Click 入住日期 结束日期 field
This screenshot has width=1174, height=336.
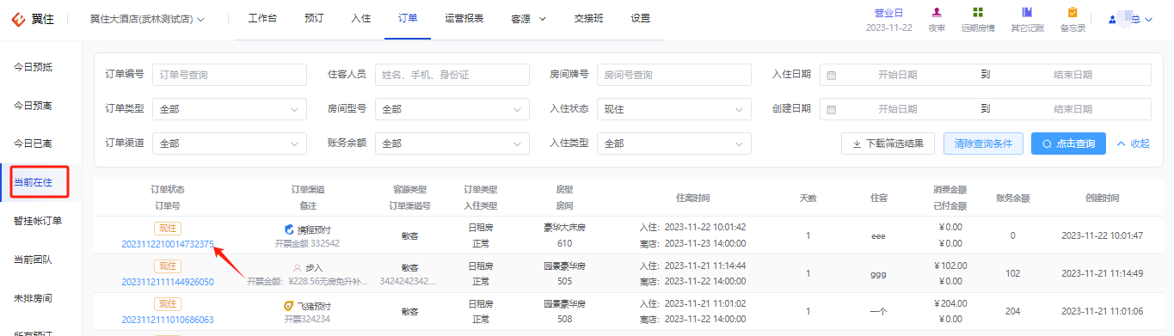[1073, 75]
